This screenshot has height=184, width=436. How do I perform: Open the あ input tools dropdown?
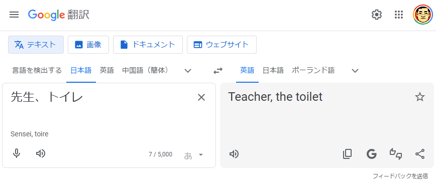[194, 155]
